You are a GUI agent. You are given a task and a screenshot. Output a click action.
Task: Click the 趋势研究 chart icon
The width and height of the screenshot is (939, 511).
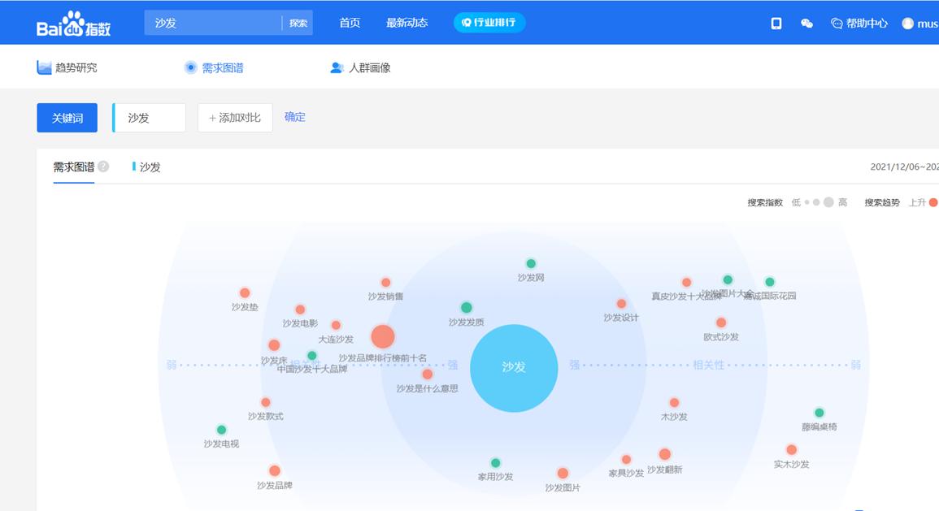tap(44, 67)
